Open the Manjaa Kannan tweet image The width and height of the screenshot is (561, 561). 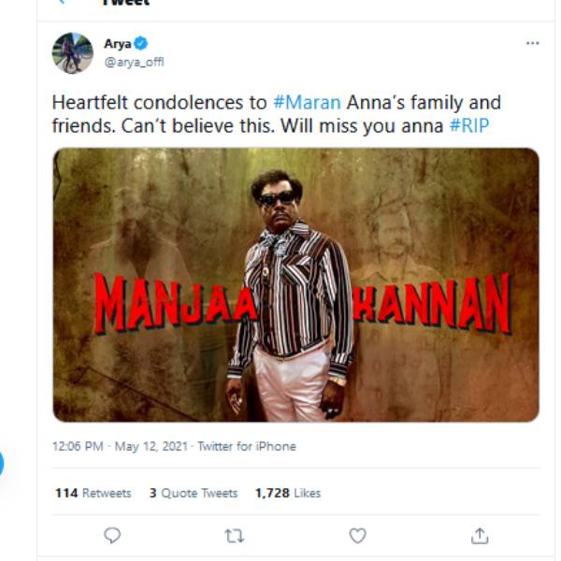click(x=295, y=284)
